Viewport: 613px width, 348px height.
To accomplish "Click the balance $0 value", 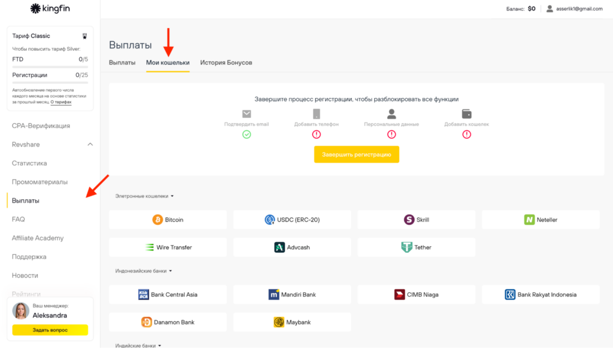I will (x=532, y=8).
